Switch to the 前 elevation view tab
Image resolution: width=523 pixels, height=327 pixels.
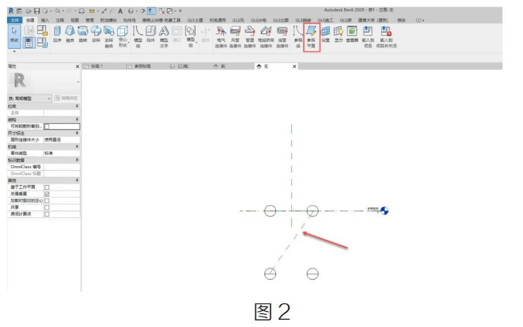(x=219, y=66)
